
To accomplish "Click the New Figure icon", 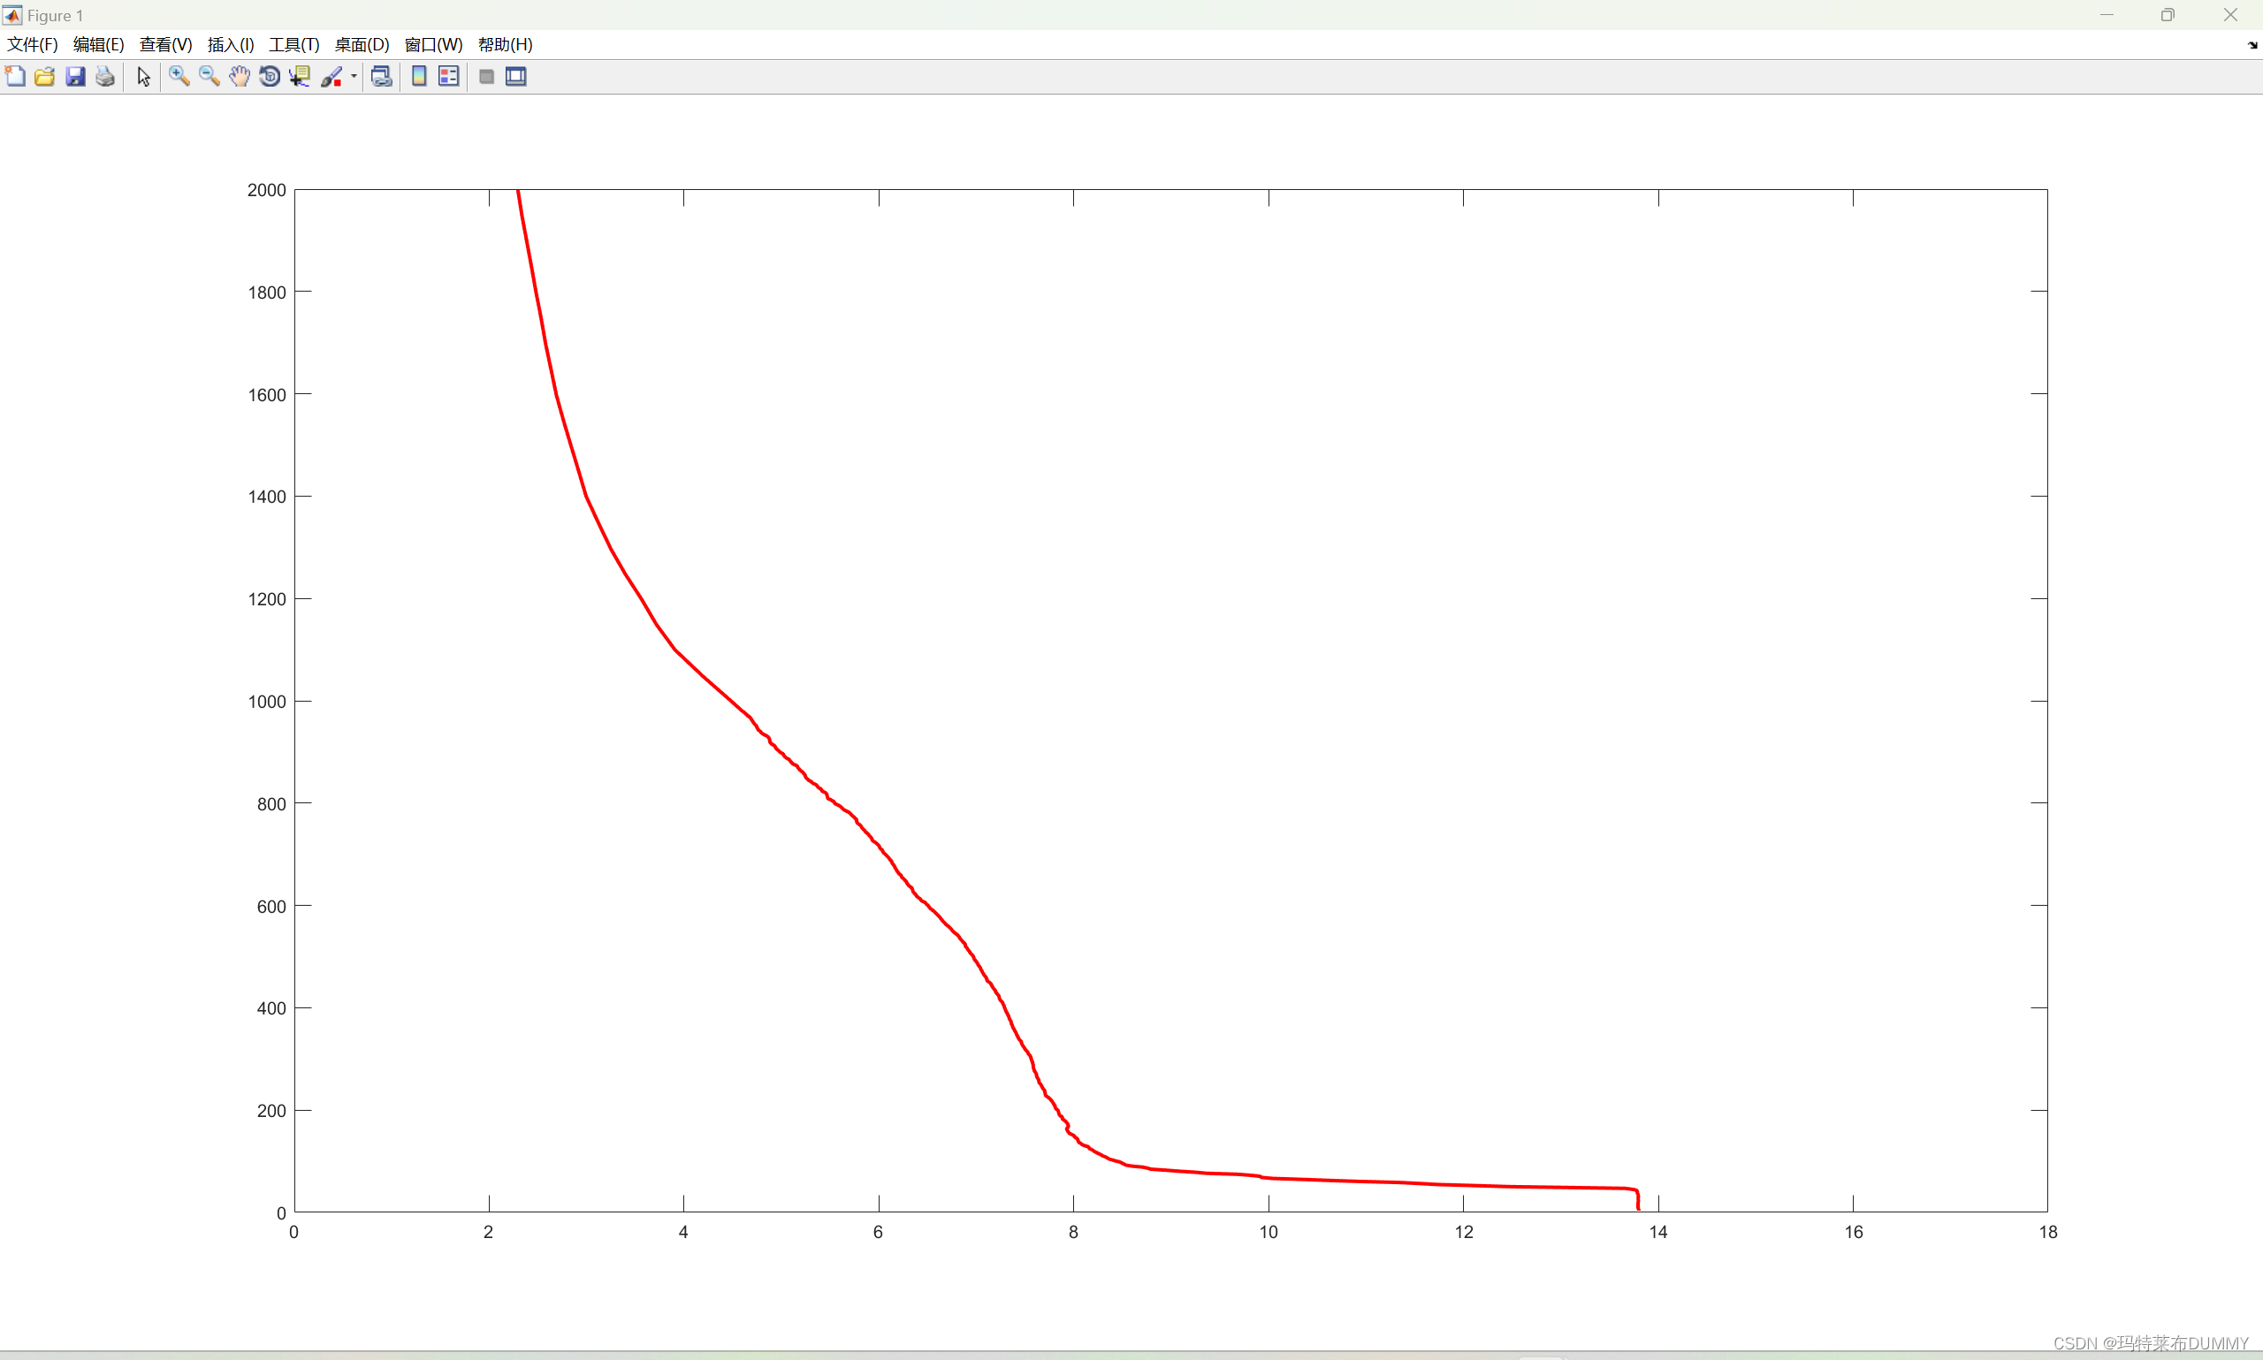I will tap(16, 77).
